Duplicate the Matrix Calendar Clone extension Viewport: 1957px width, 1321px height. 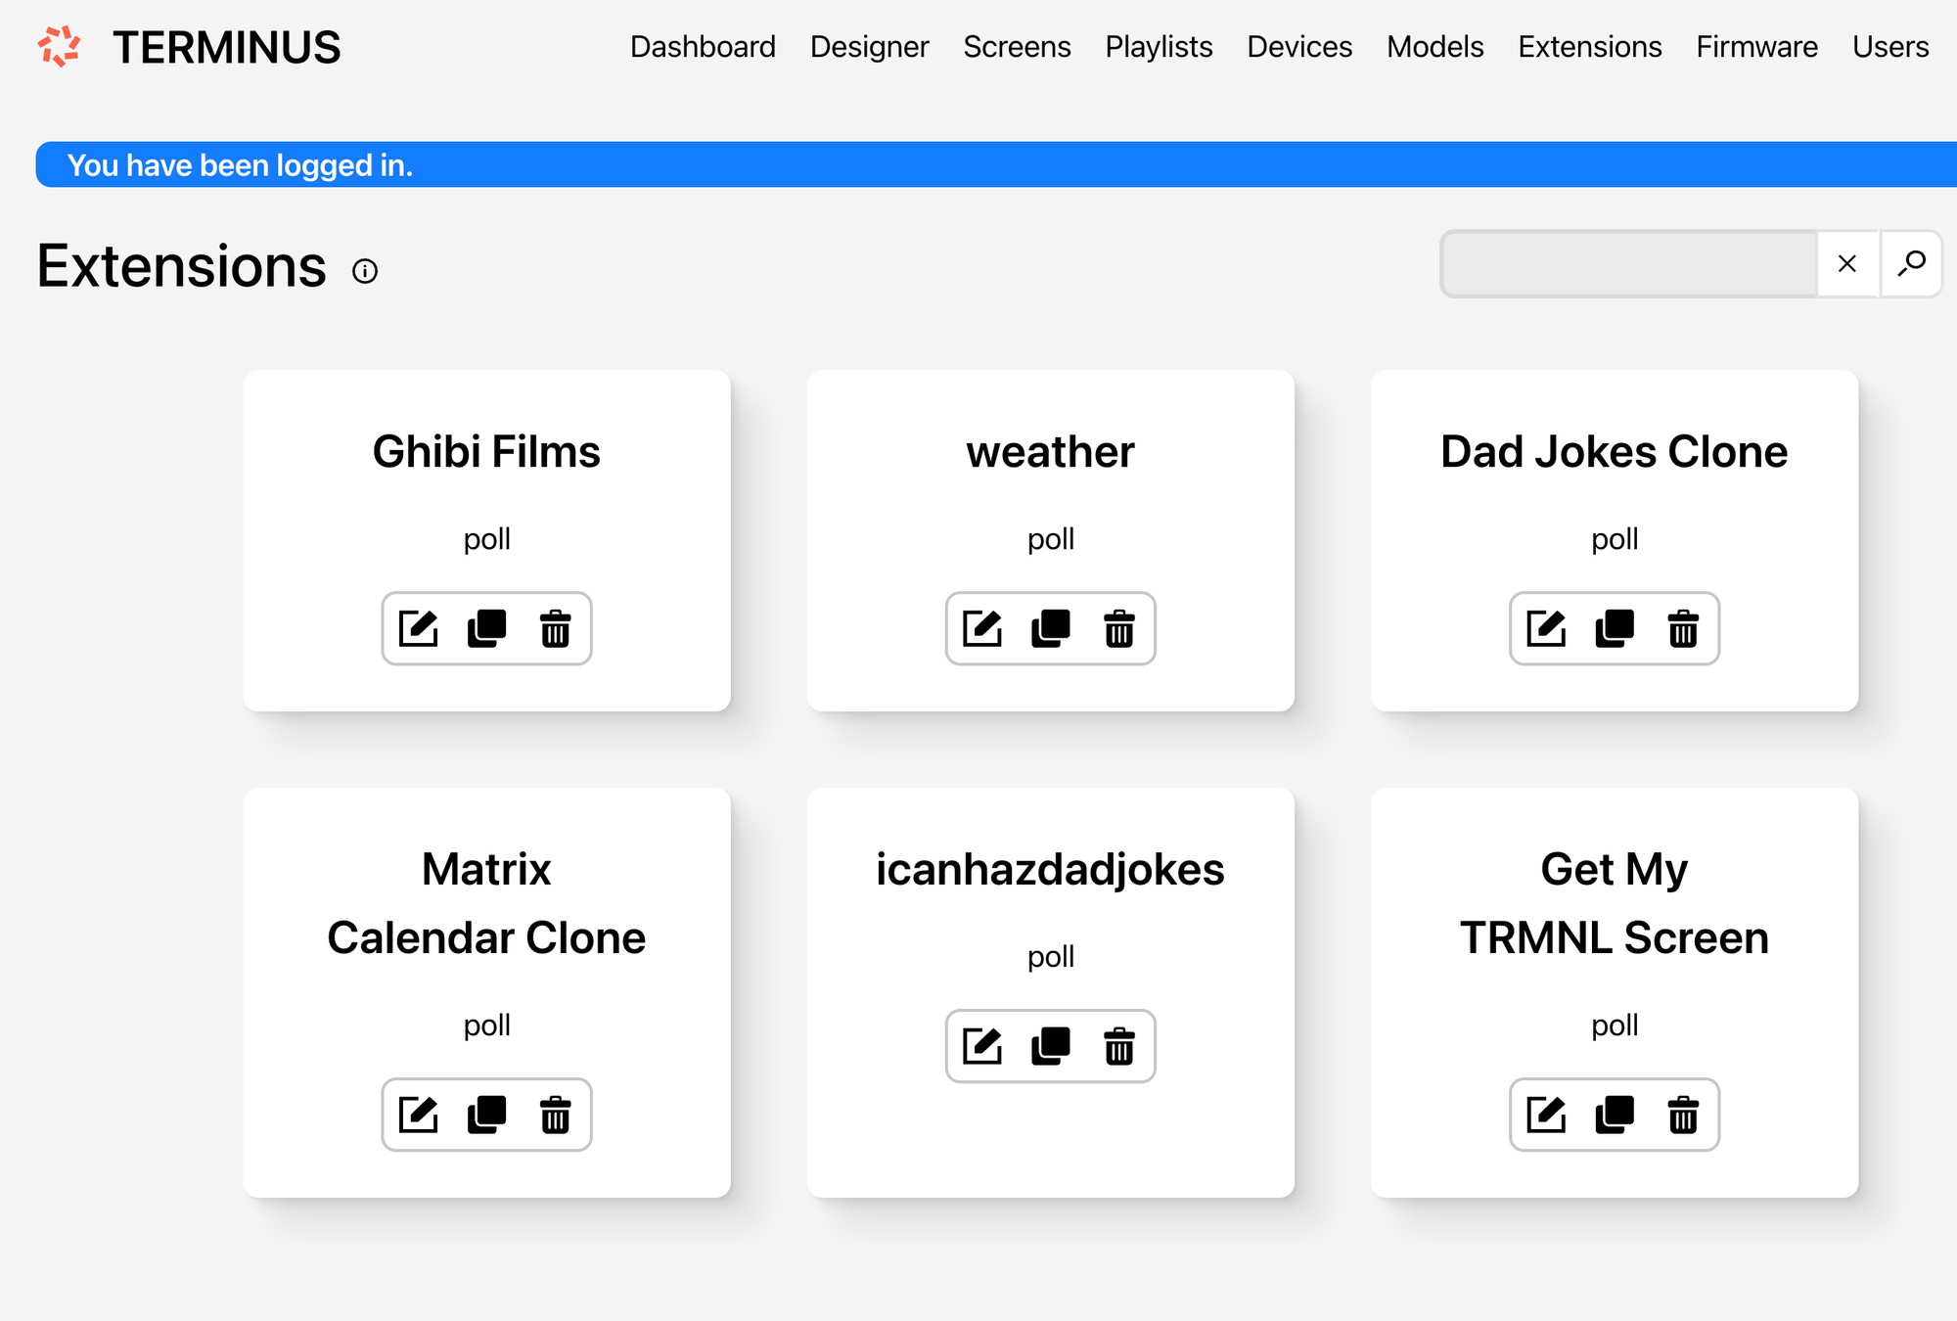[x=487, y=1115]
